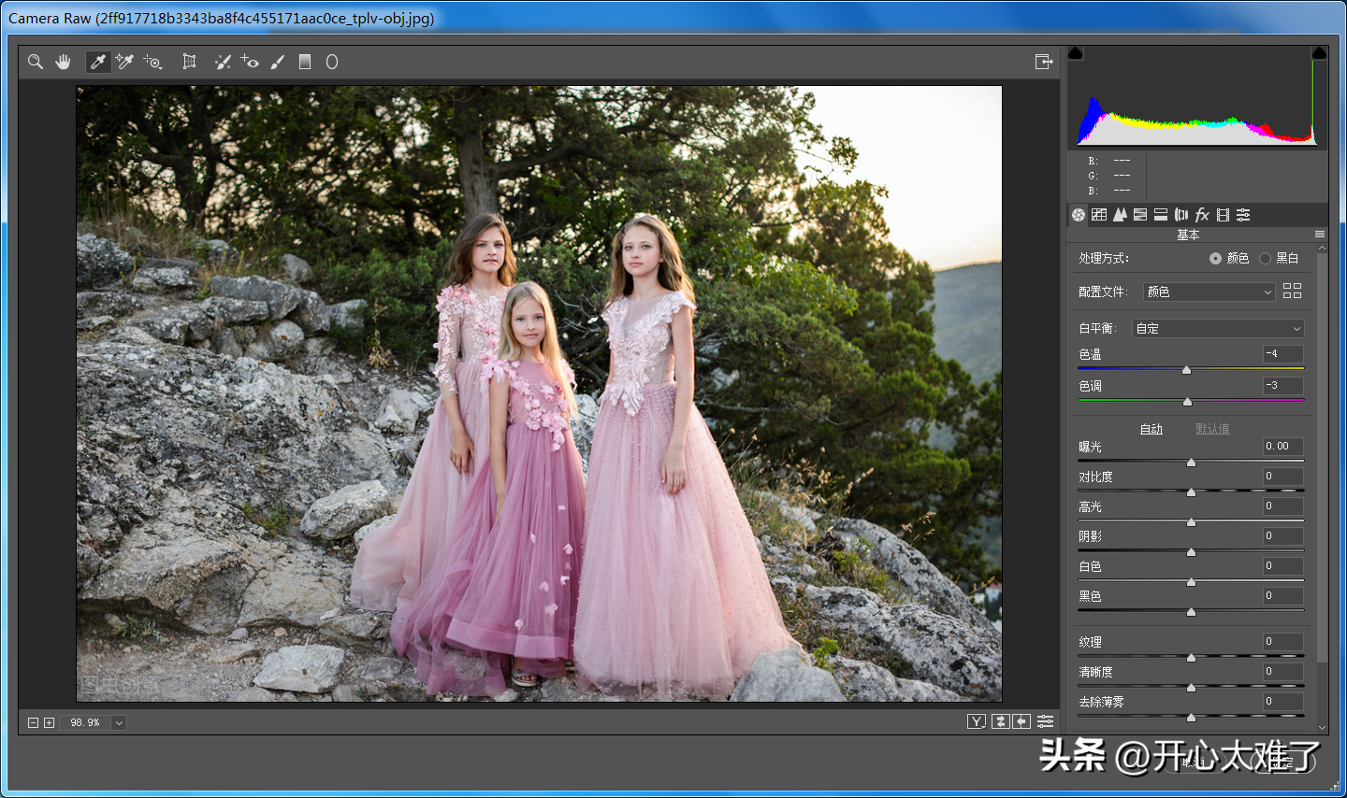Open the 配置文件 profile dropdown
The width and height of the screenshot is (1347, 798).
pyautogui.click(x=1209, y=292)
